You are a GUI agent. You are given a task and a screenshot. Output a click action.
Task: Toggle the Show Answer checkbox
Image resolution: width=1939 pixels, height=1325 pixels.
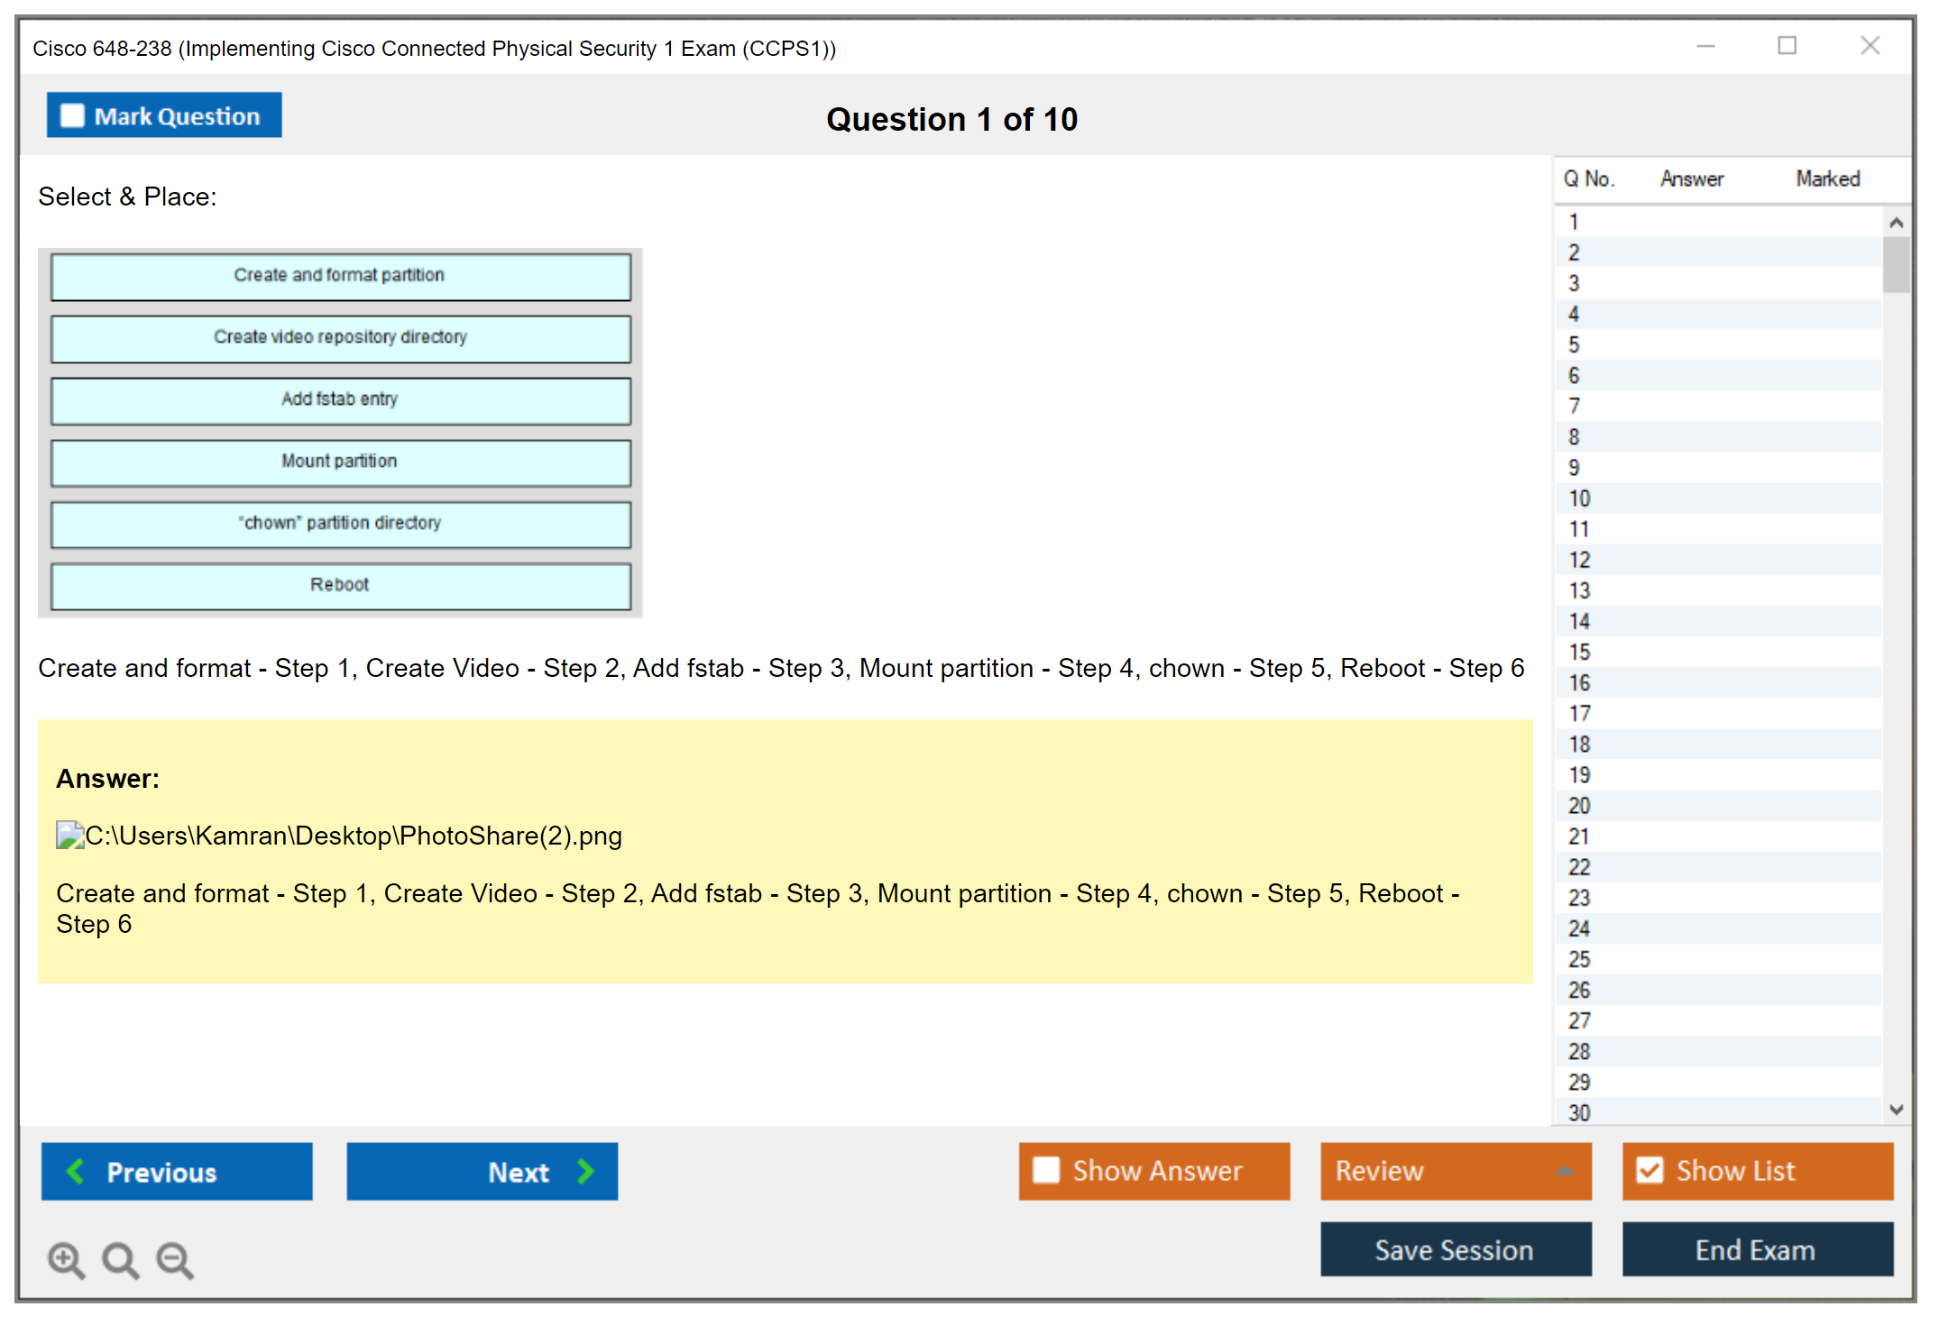click(1046, 1170)
